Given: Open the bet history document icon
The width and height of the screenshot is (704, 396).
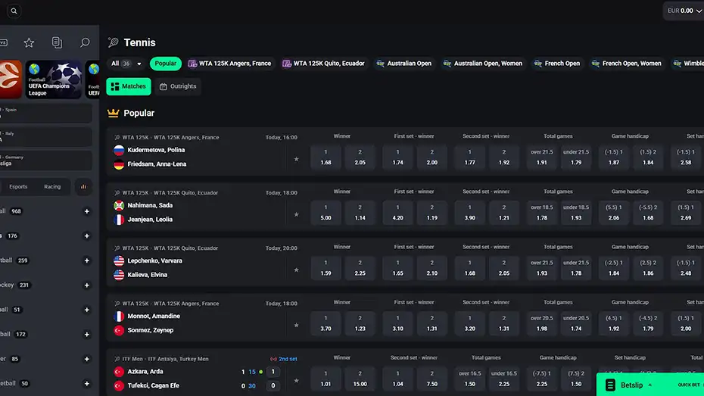Looking at the screenshot, I should click(x=57, y=43).
